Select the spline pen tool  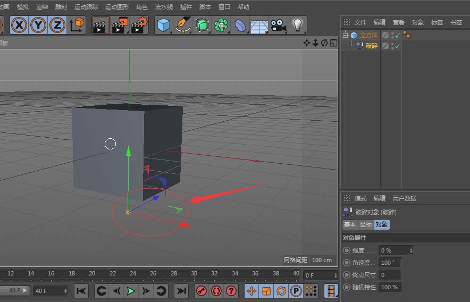click(x=183, y=25)
